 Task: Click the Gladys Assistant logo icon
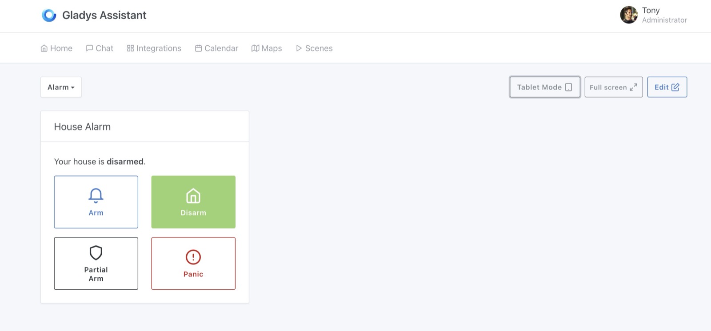click(x=49, y=15)
